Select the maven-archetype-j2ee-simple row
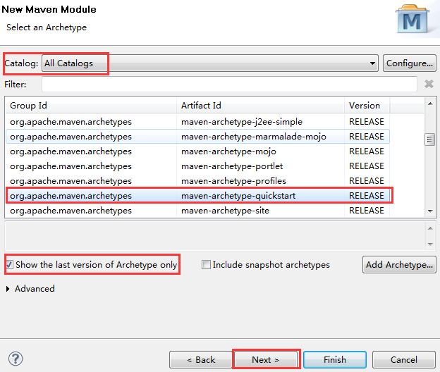Screen dimensions: 440x372 pyautogui.click(x=197, y=122)
